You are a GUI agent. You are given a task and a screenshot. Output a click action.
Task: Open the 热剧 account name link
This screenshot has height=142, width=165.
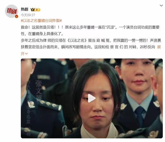[x=24, y=9]
